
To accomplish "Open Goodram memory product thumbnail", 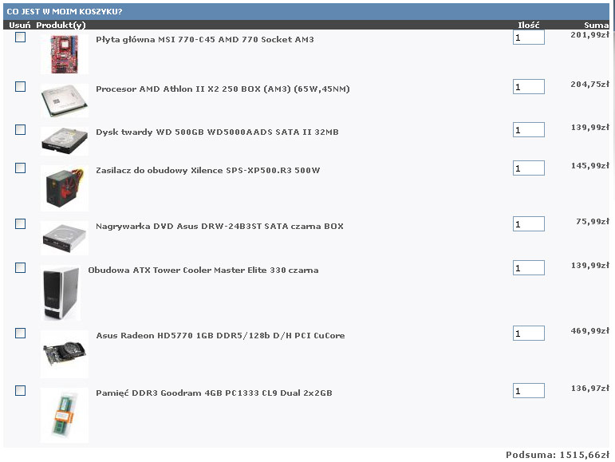I will pos(65,415).
